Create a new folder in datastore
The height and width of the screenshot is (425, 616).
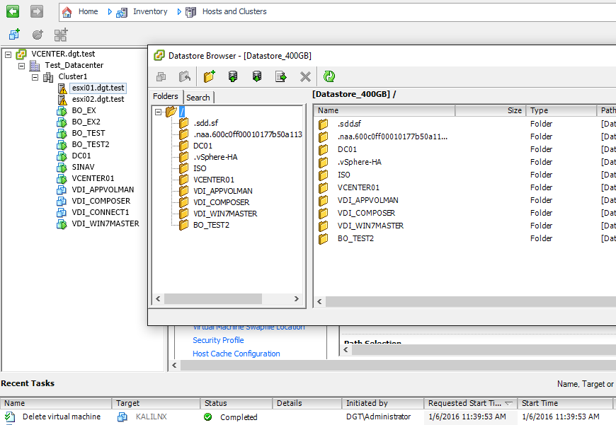210,76
